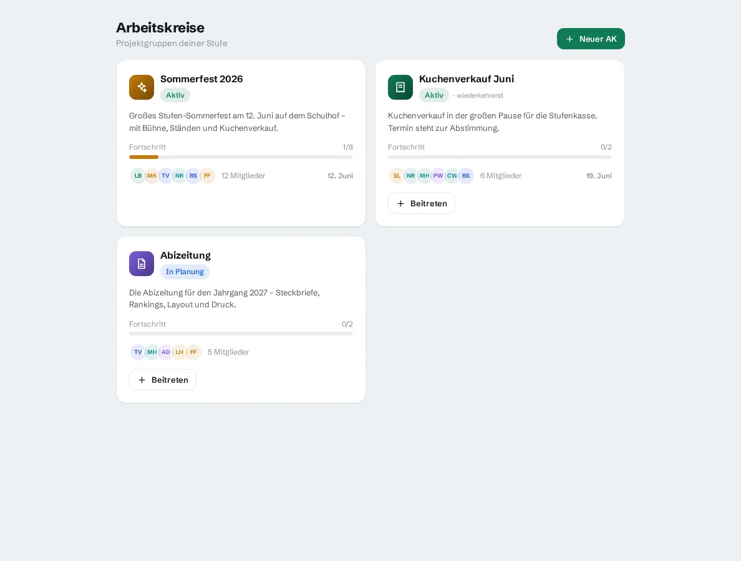Click the In Planung status badge
This screenshot has height=561, width=741.
click(185, 272)
